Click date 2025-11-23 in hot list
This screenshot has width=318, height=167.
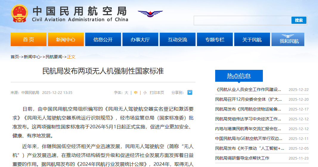(299, 158)
